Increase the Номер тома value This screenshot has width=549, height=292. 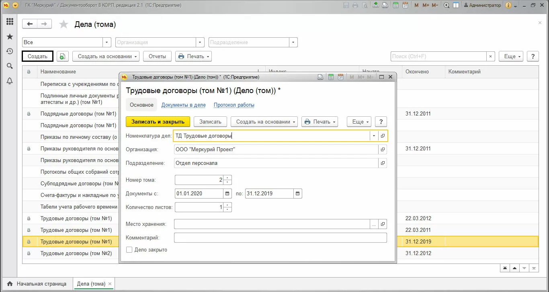pos(228,178)
